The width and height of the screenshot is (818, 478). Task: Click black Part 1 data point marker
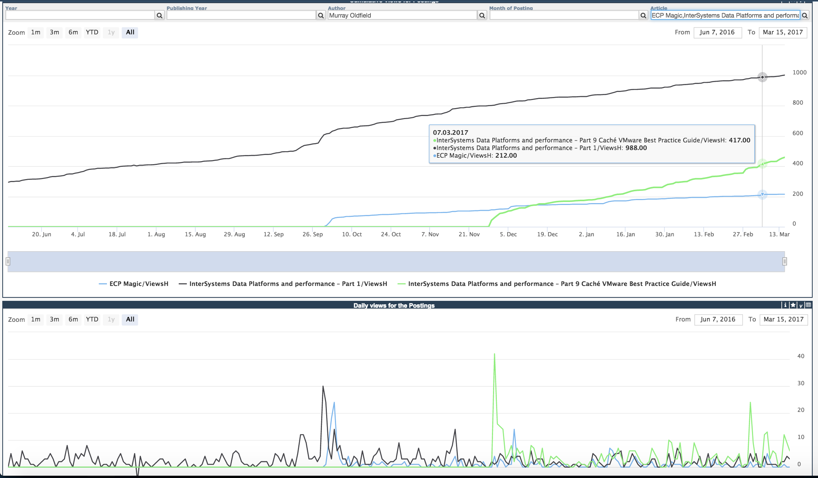762,77
